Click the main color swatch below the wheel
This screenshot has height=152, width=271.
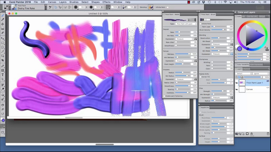point(239,49)
